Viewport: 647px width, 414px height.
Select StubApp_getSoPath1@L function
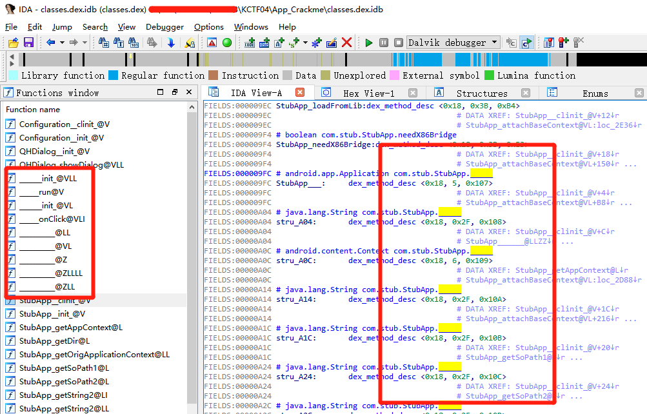pos(65,368)
